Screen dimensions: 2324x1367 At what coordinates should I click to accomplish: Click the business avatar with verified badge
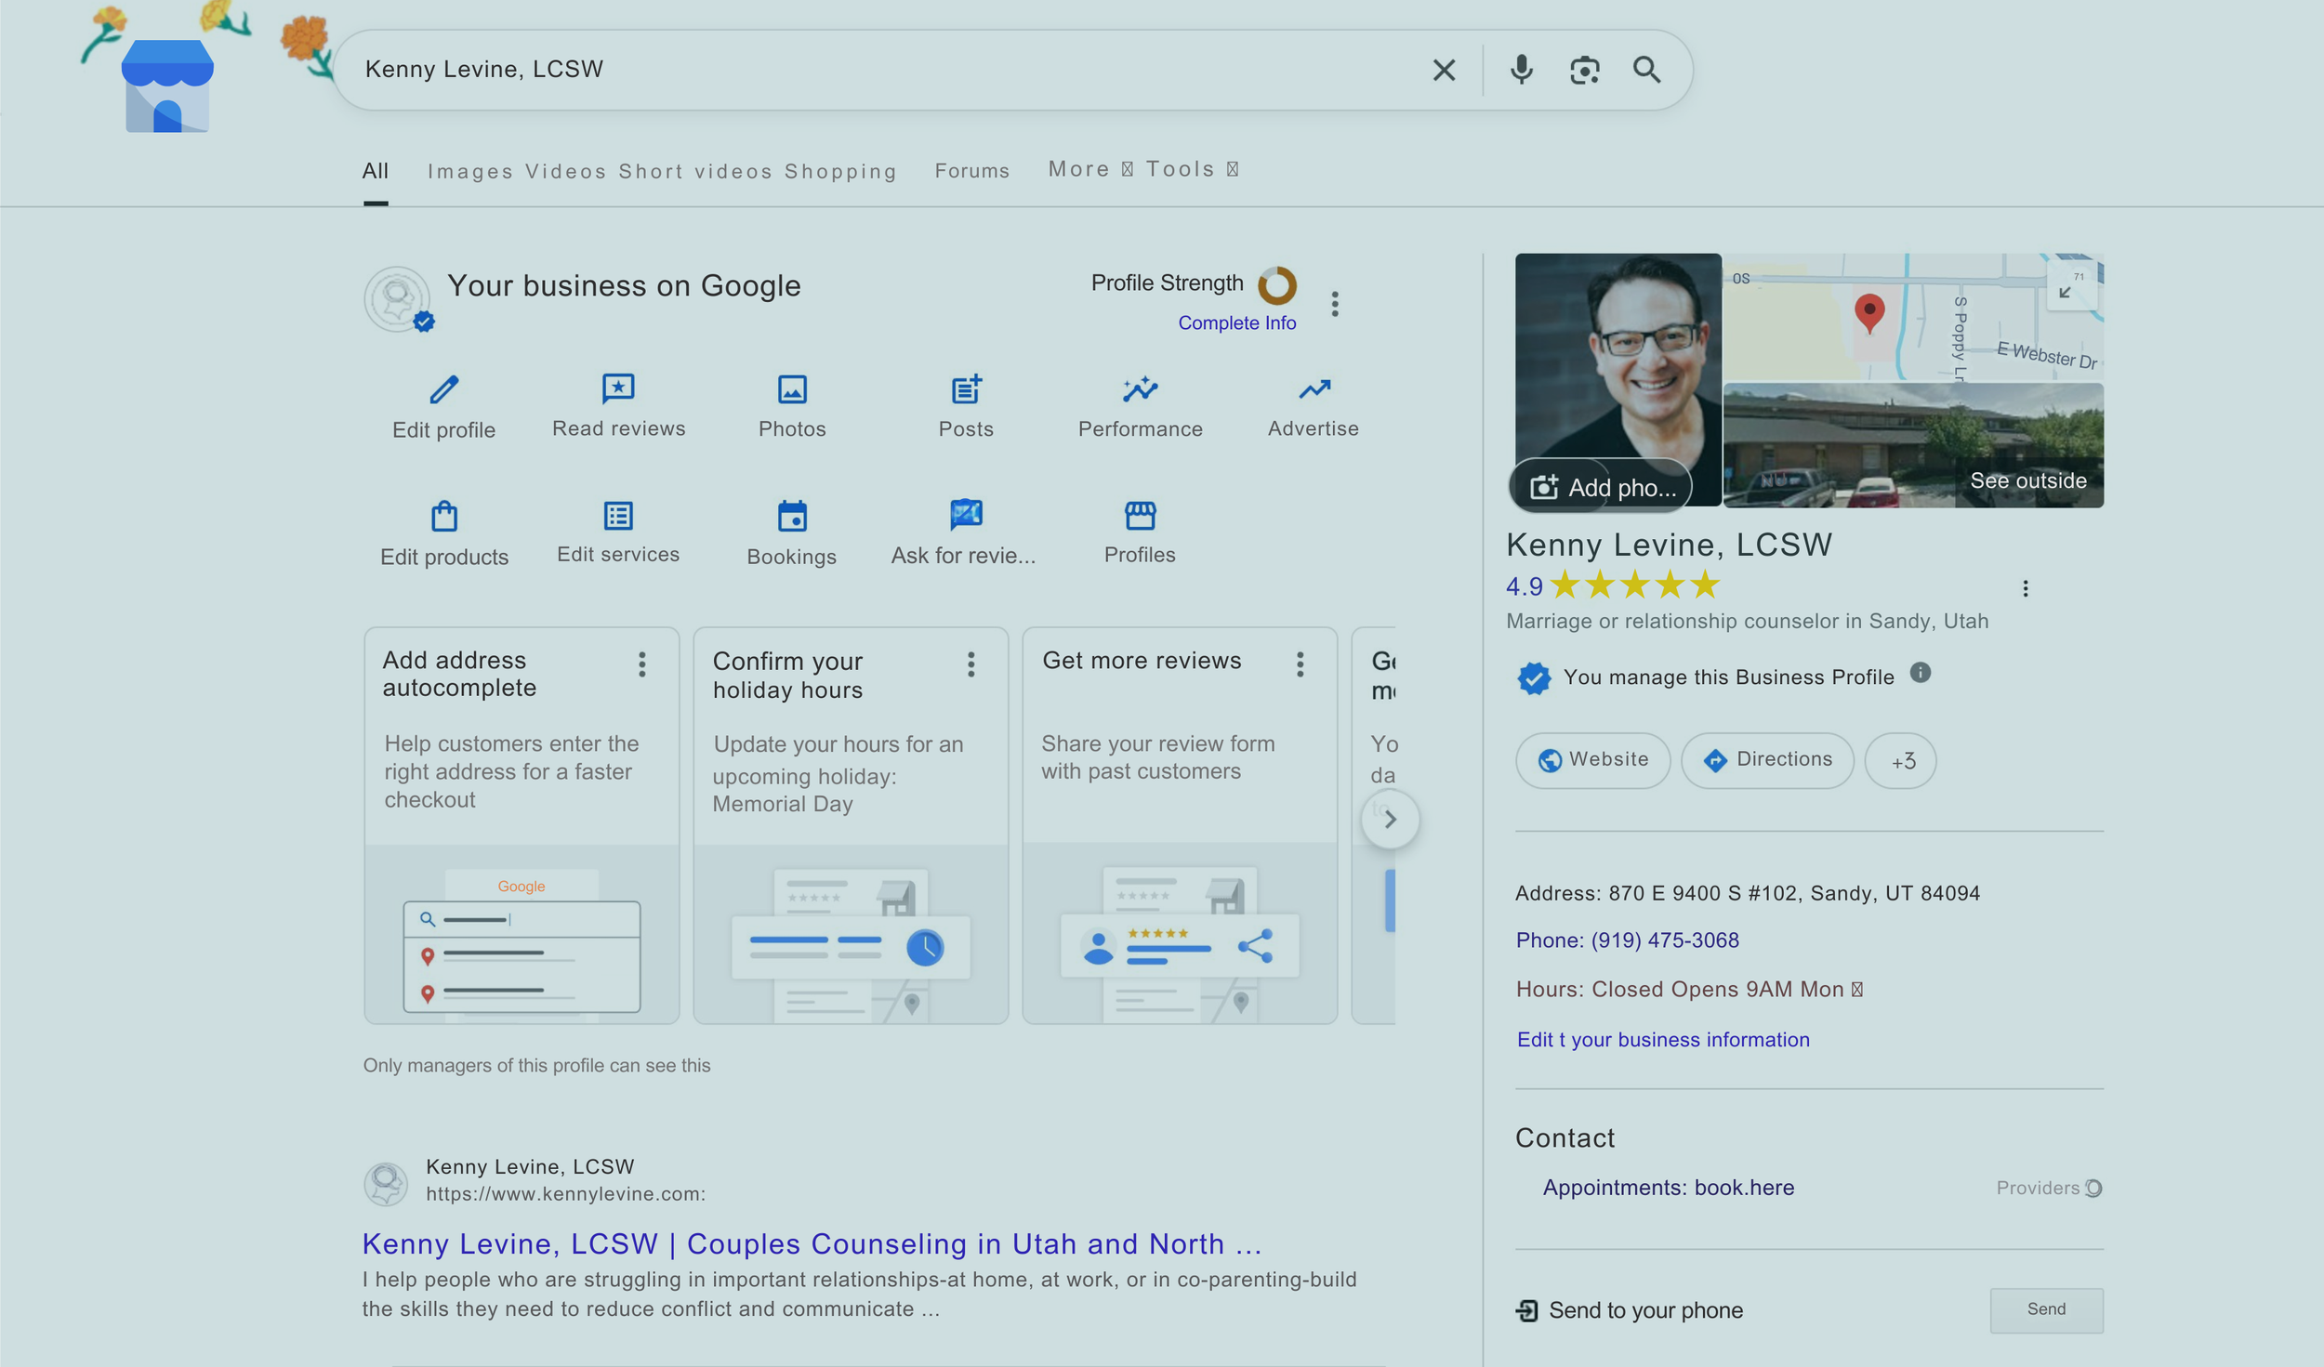tap(399, 299)
